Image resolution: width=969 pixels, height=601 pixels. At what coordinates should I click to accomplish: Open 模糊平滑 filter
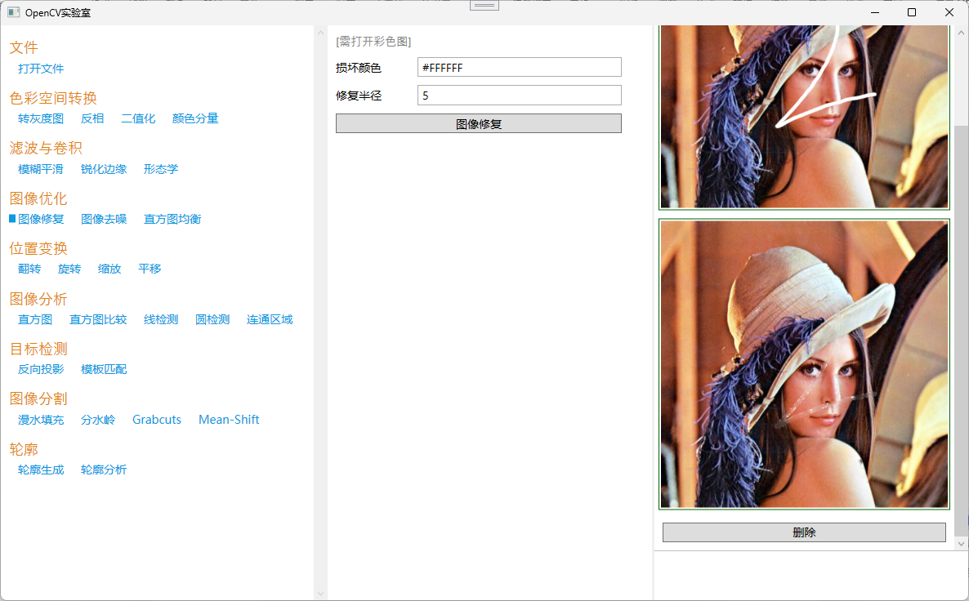pos(41,169)
